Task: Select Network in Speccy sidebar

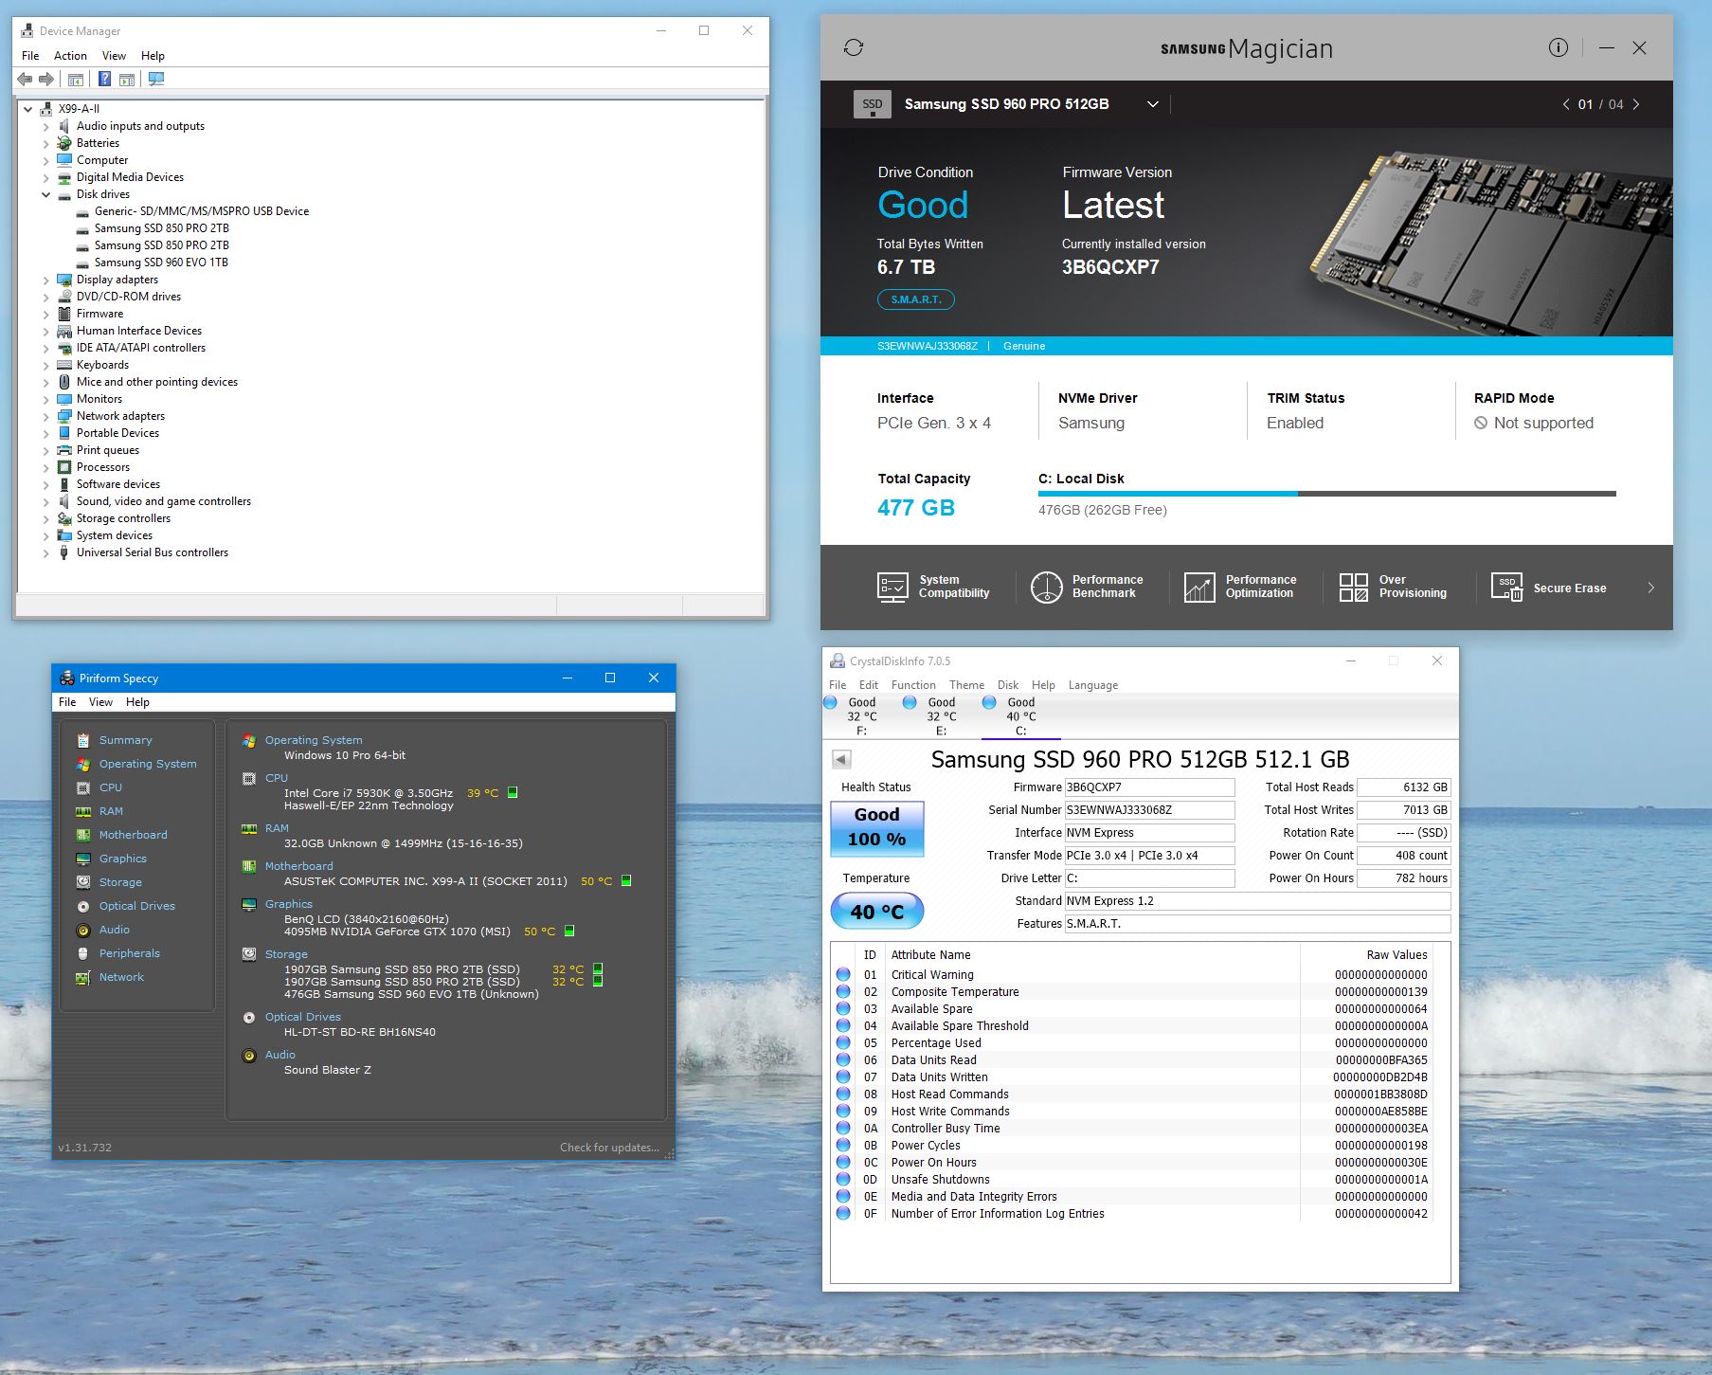Action: (x=121, y=977)
